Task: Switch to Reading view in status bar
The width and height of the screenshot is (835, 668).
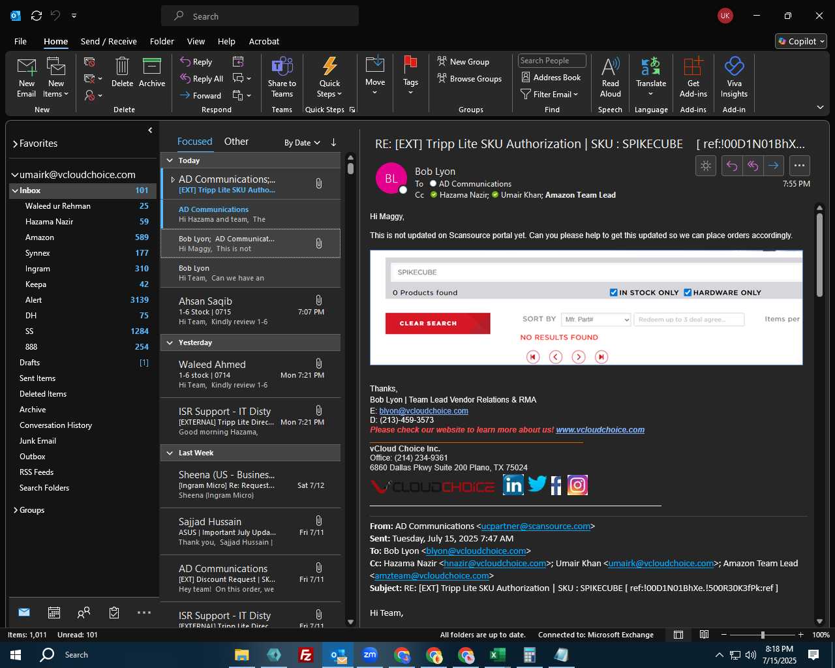Action: click(705, 635)
